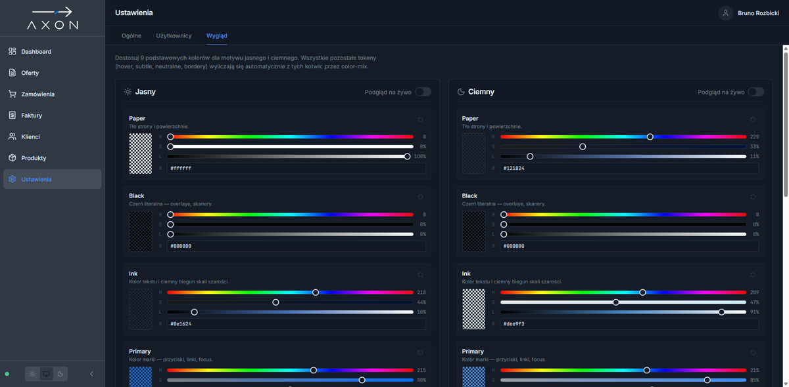Click hex field showing #0e1624
Viewport: 789px width, 387px height.
click(296, 324)
